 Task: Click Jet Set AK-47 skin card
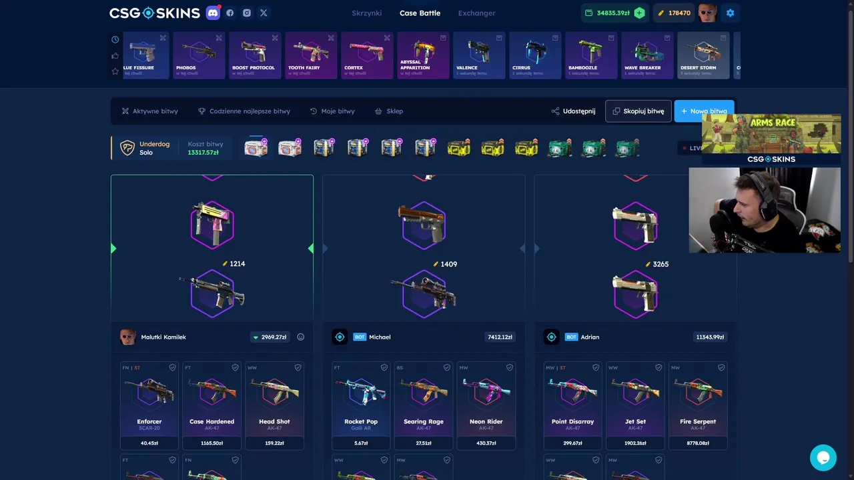[x=635, y=405]
